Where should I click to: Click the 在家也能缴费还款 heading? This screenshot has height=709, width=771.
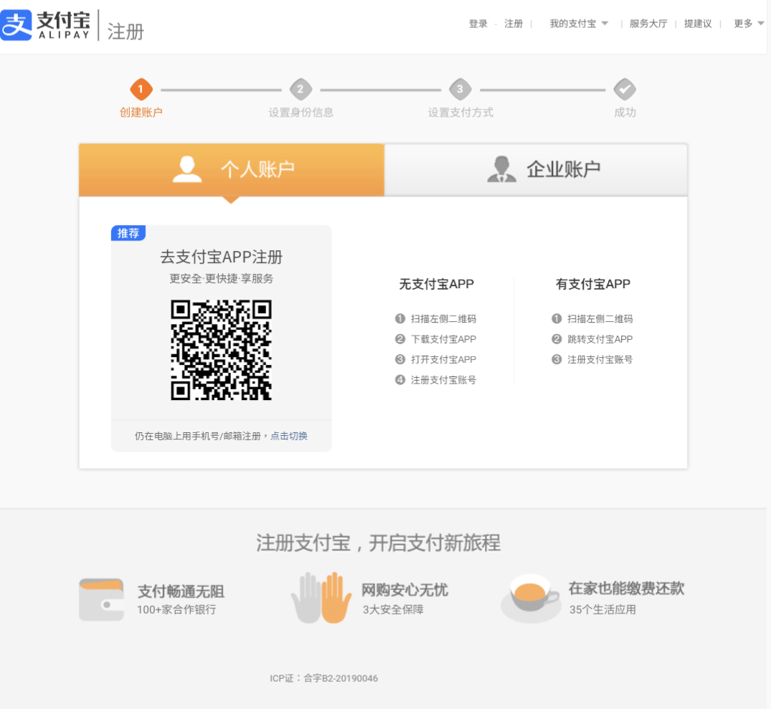click(626, 588)
